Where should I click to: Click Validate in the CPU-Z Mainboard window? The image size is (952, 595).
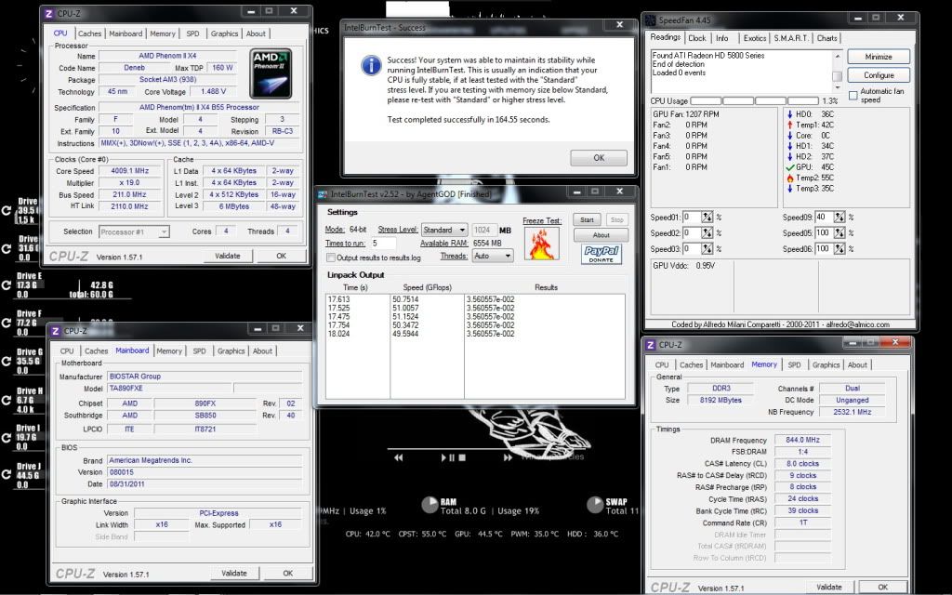click(234, 573)
